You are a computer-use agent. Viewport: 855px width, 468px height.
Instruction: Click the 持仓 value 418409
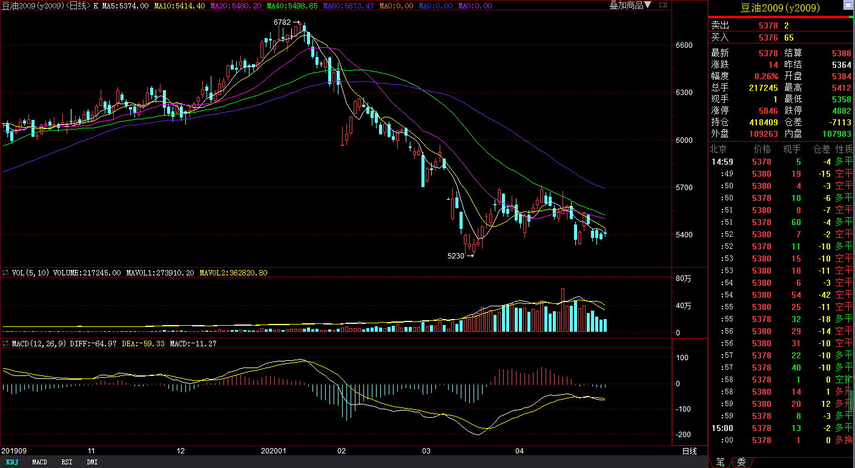pos(764,122)
